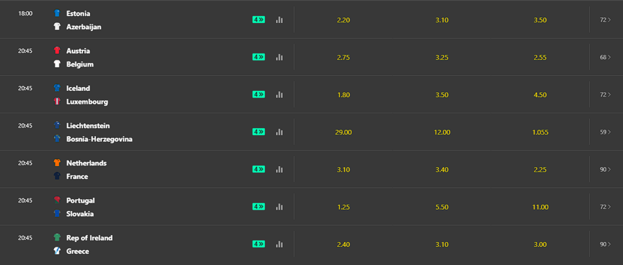Expand 59 markets for Liechtenstein match

click(605, 132)
